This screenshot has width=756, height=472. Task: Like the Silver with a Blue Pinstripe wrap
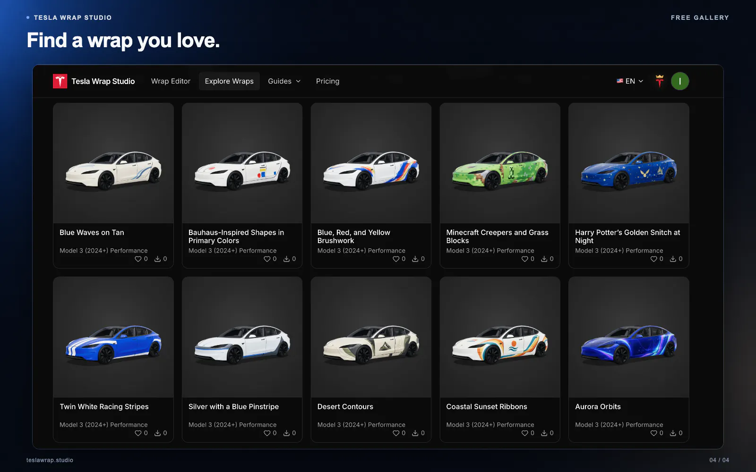click(x=267, y=433)
